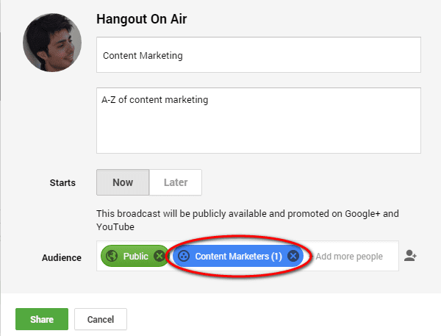This screenshot has height=336, width=441.
Task: Remove the Public audience chip
Action: [x=159, y=257]
